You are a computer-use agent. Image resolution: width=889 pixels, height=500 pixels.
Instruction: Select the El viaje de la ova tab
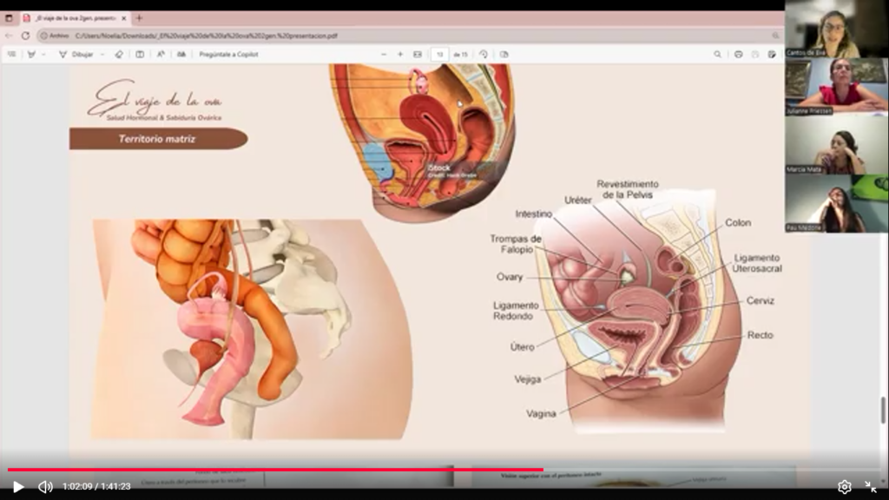74,18
